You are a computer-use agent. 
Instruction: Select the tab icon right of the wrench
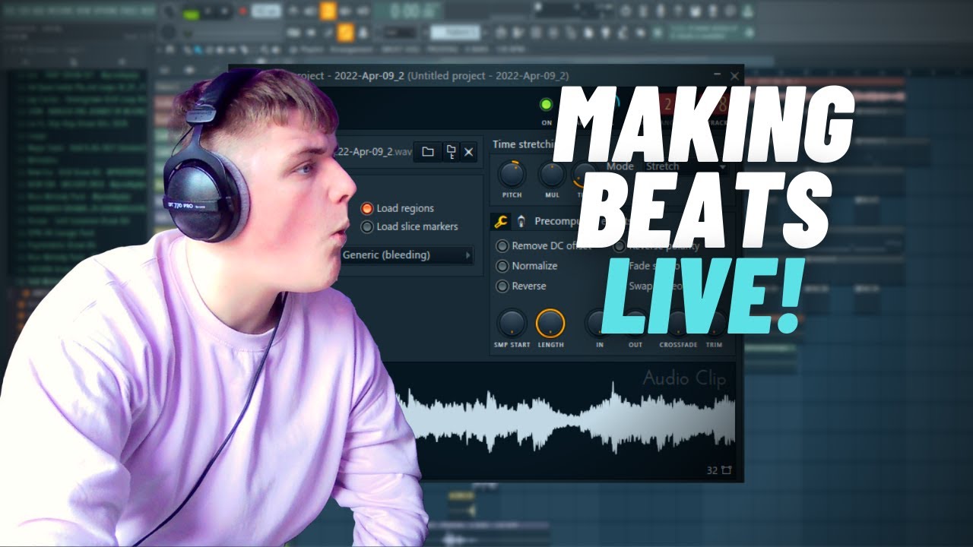[521, 221]
